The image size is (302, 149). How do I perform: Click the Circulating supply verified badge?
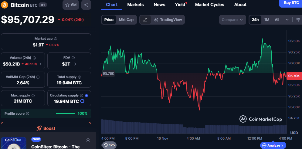click(87, 95)
